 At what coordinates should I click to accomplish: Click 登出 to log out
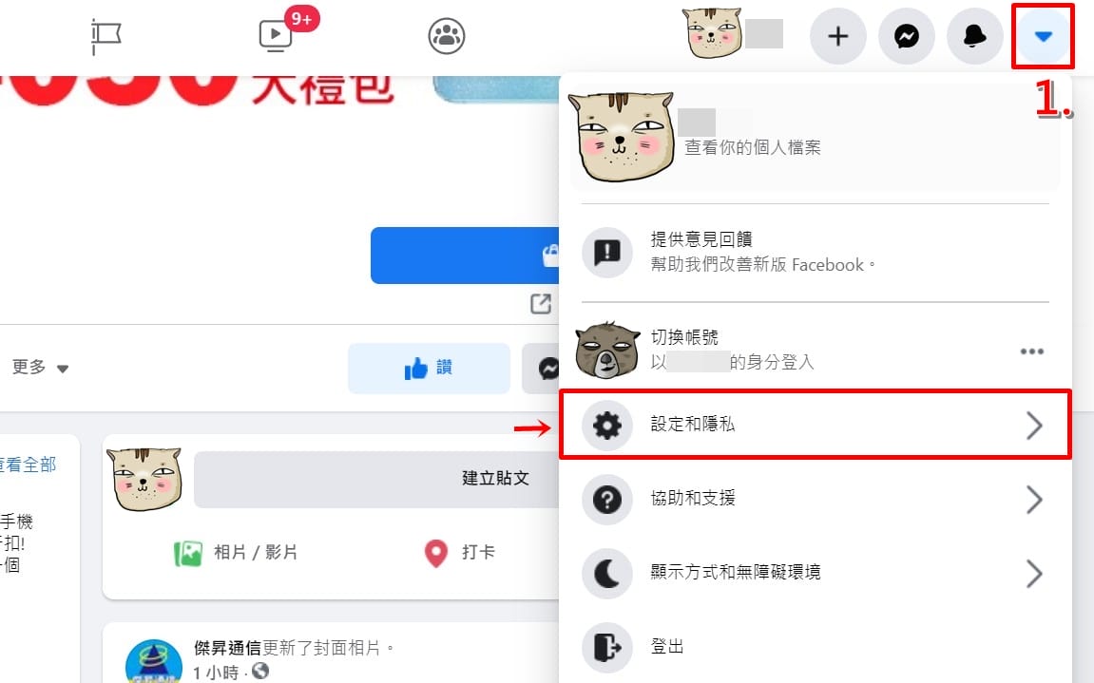tap(815, 648)
